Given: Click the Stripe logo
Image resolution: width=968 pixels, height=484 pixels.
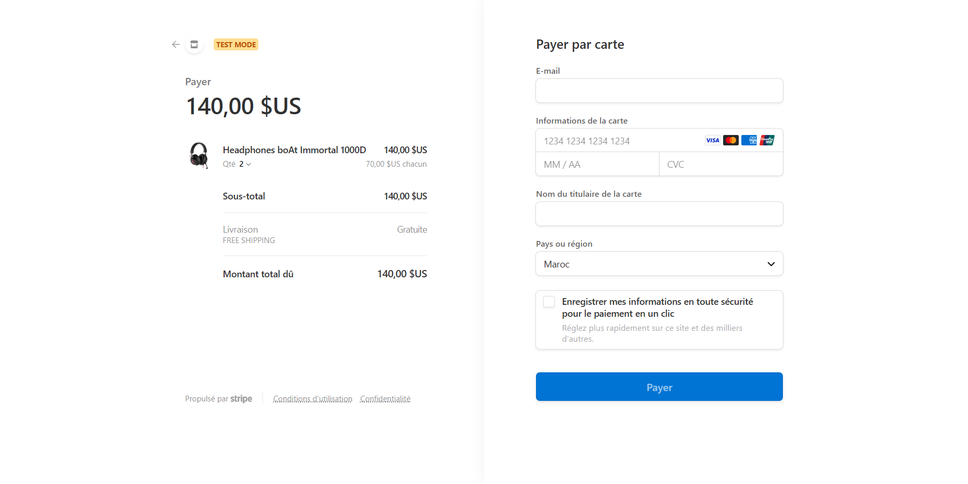Looking at the screenshot, I should click(241, 398).
